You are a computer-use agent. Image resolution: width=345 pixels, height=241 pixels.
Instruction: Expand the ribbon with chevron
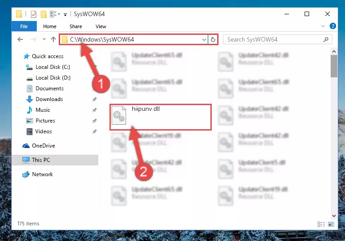[323, 26]
